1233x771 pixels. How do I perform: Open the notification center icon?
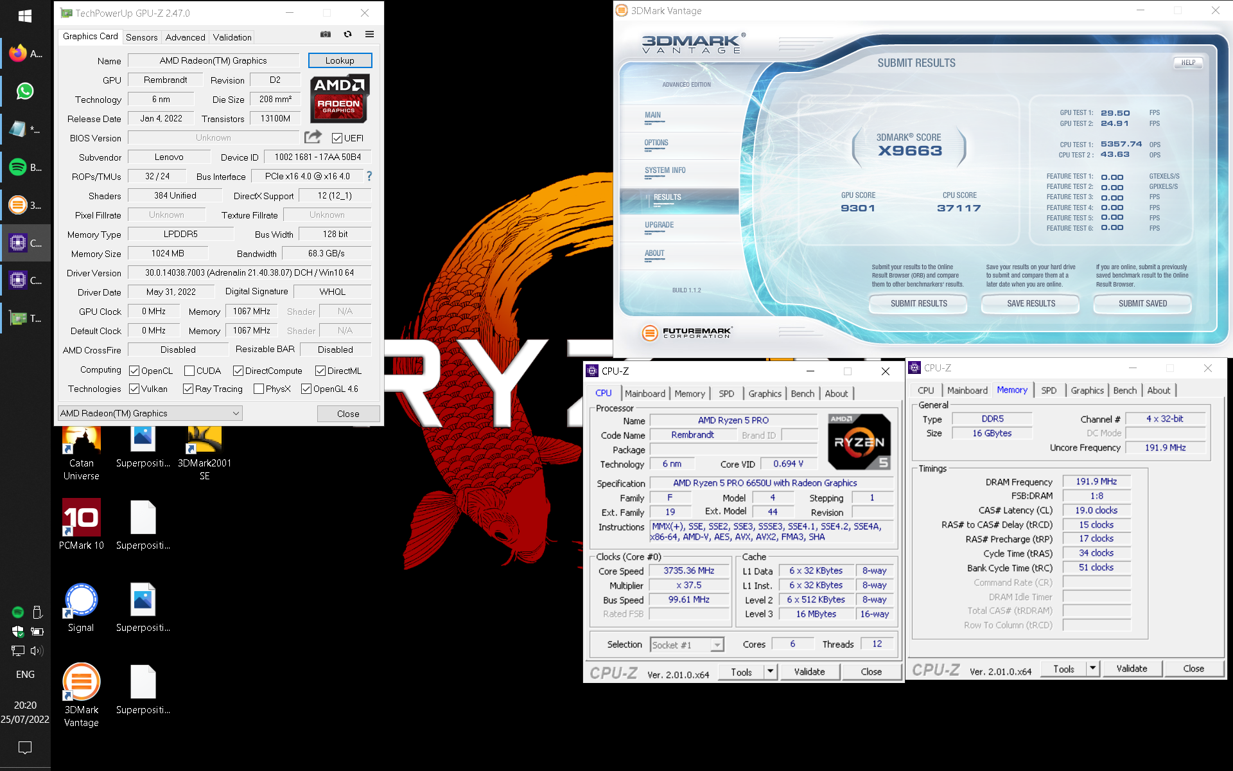point(25,747)
